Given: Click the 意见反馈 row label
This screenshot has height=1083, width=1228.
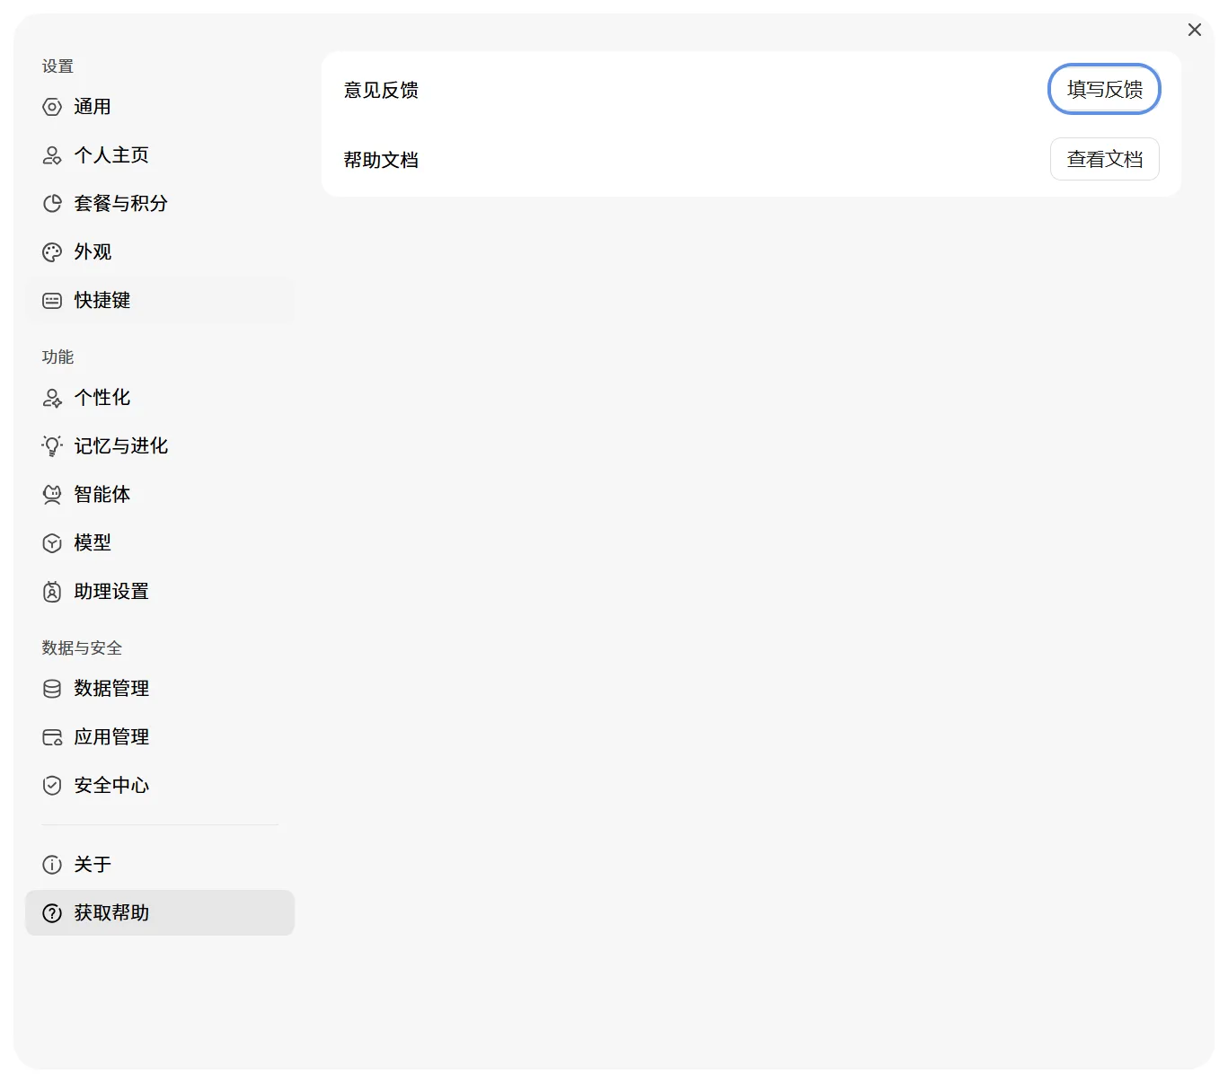Looking at the screenshot, I should tap(381, 90).
